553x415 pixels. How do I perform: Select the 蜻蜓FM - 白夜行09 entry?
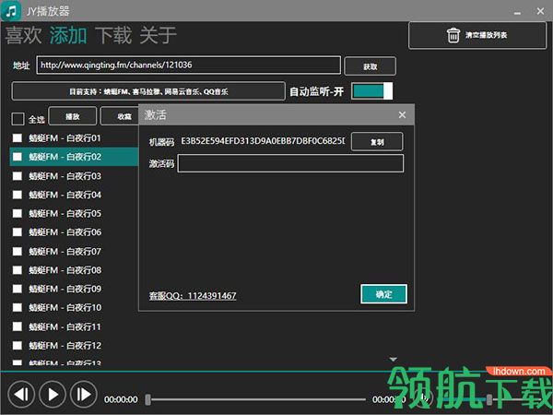coord(65,289)
